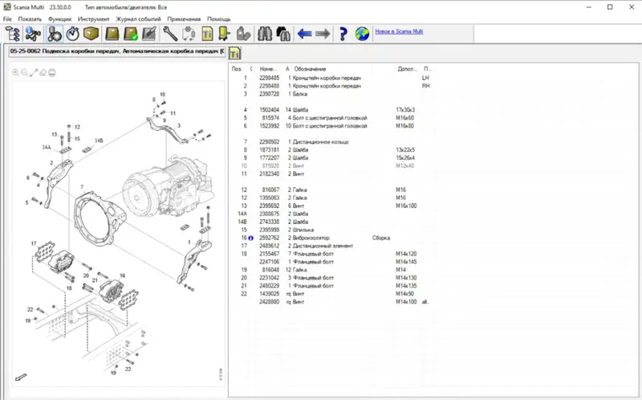The image size is (642, 400).
Task: Open the structure tree view icon
Action: (13, 34)
